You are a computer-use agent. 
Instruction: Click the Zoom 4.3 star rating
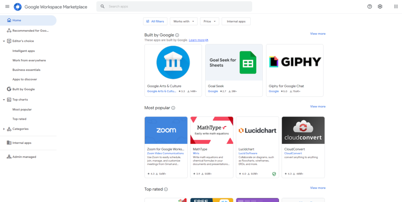[x=151, y=174]
